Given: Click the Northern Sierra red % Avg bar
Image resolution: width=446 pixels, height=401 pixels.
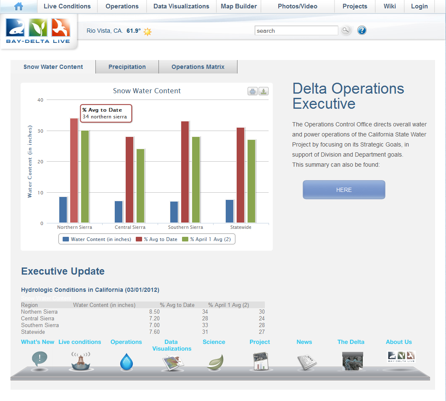Looking at the screenshot, I should pyautogui.click(x=74, y=170).
